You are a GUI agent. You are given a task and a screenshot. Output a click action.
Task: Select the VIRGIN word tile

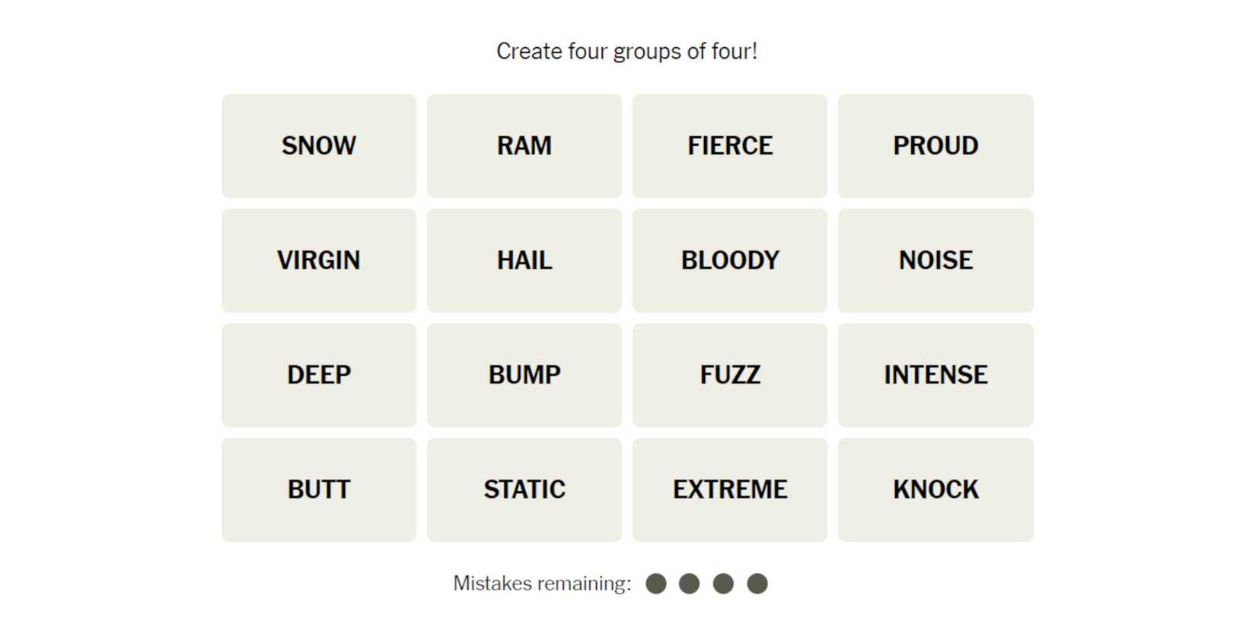[319, 260]
